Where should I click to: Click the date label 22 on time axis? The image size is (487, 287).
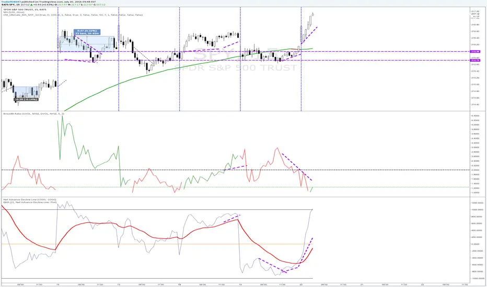tap(423, 284)
